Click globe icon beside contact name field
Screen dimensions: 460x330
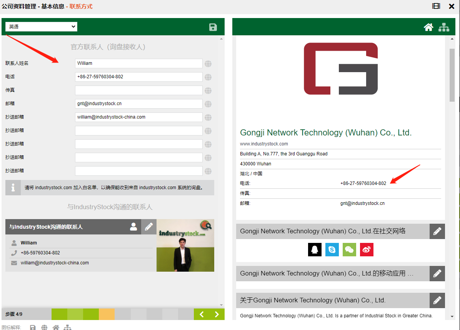click(x=208, y=64)
